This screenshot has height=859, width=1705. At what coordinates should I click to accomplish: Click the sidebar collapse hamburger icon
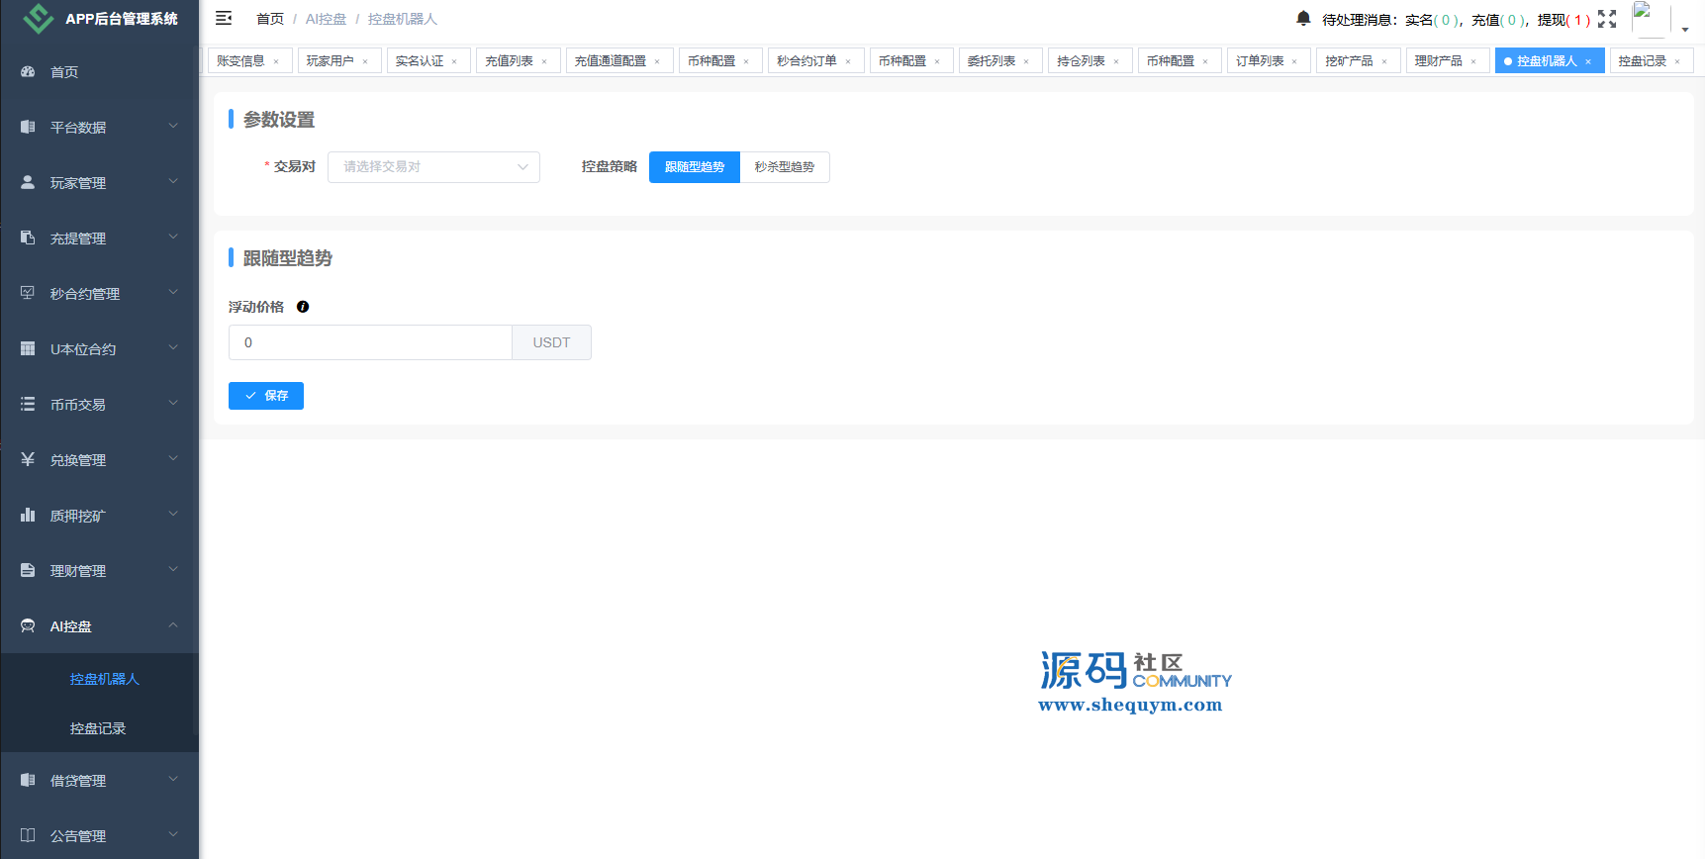[x=224, y=18]
